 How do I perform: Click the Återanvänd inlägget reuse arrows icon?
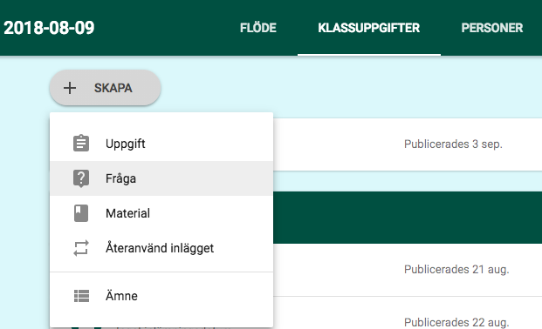(81, 248)
